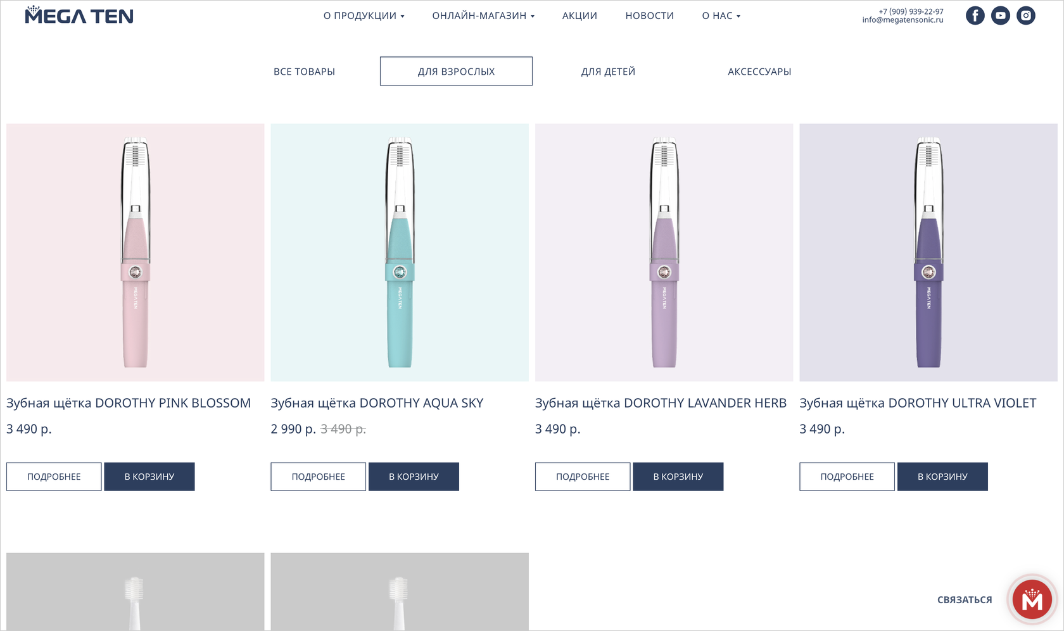The image size is (1064, 631).
Task: Open the YouTube social icon
Action: tap(1001, 15)
